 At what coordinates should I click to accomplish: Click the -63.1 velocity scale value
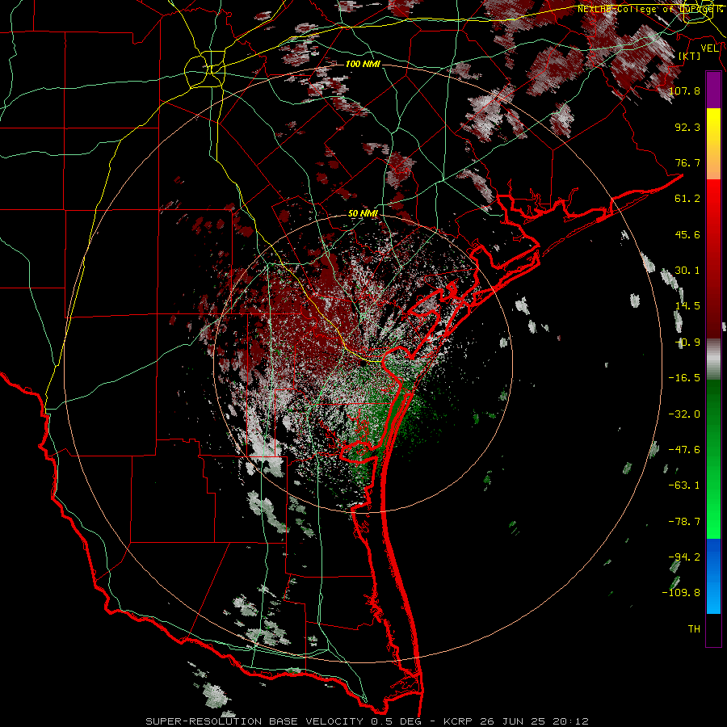pos(684,485)
